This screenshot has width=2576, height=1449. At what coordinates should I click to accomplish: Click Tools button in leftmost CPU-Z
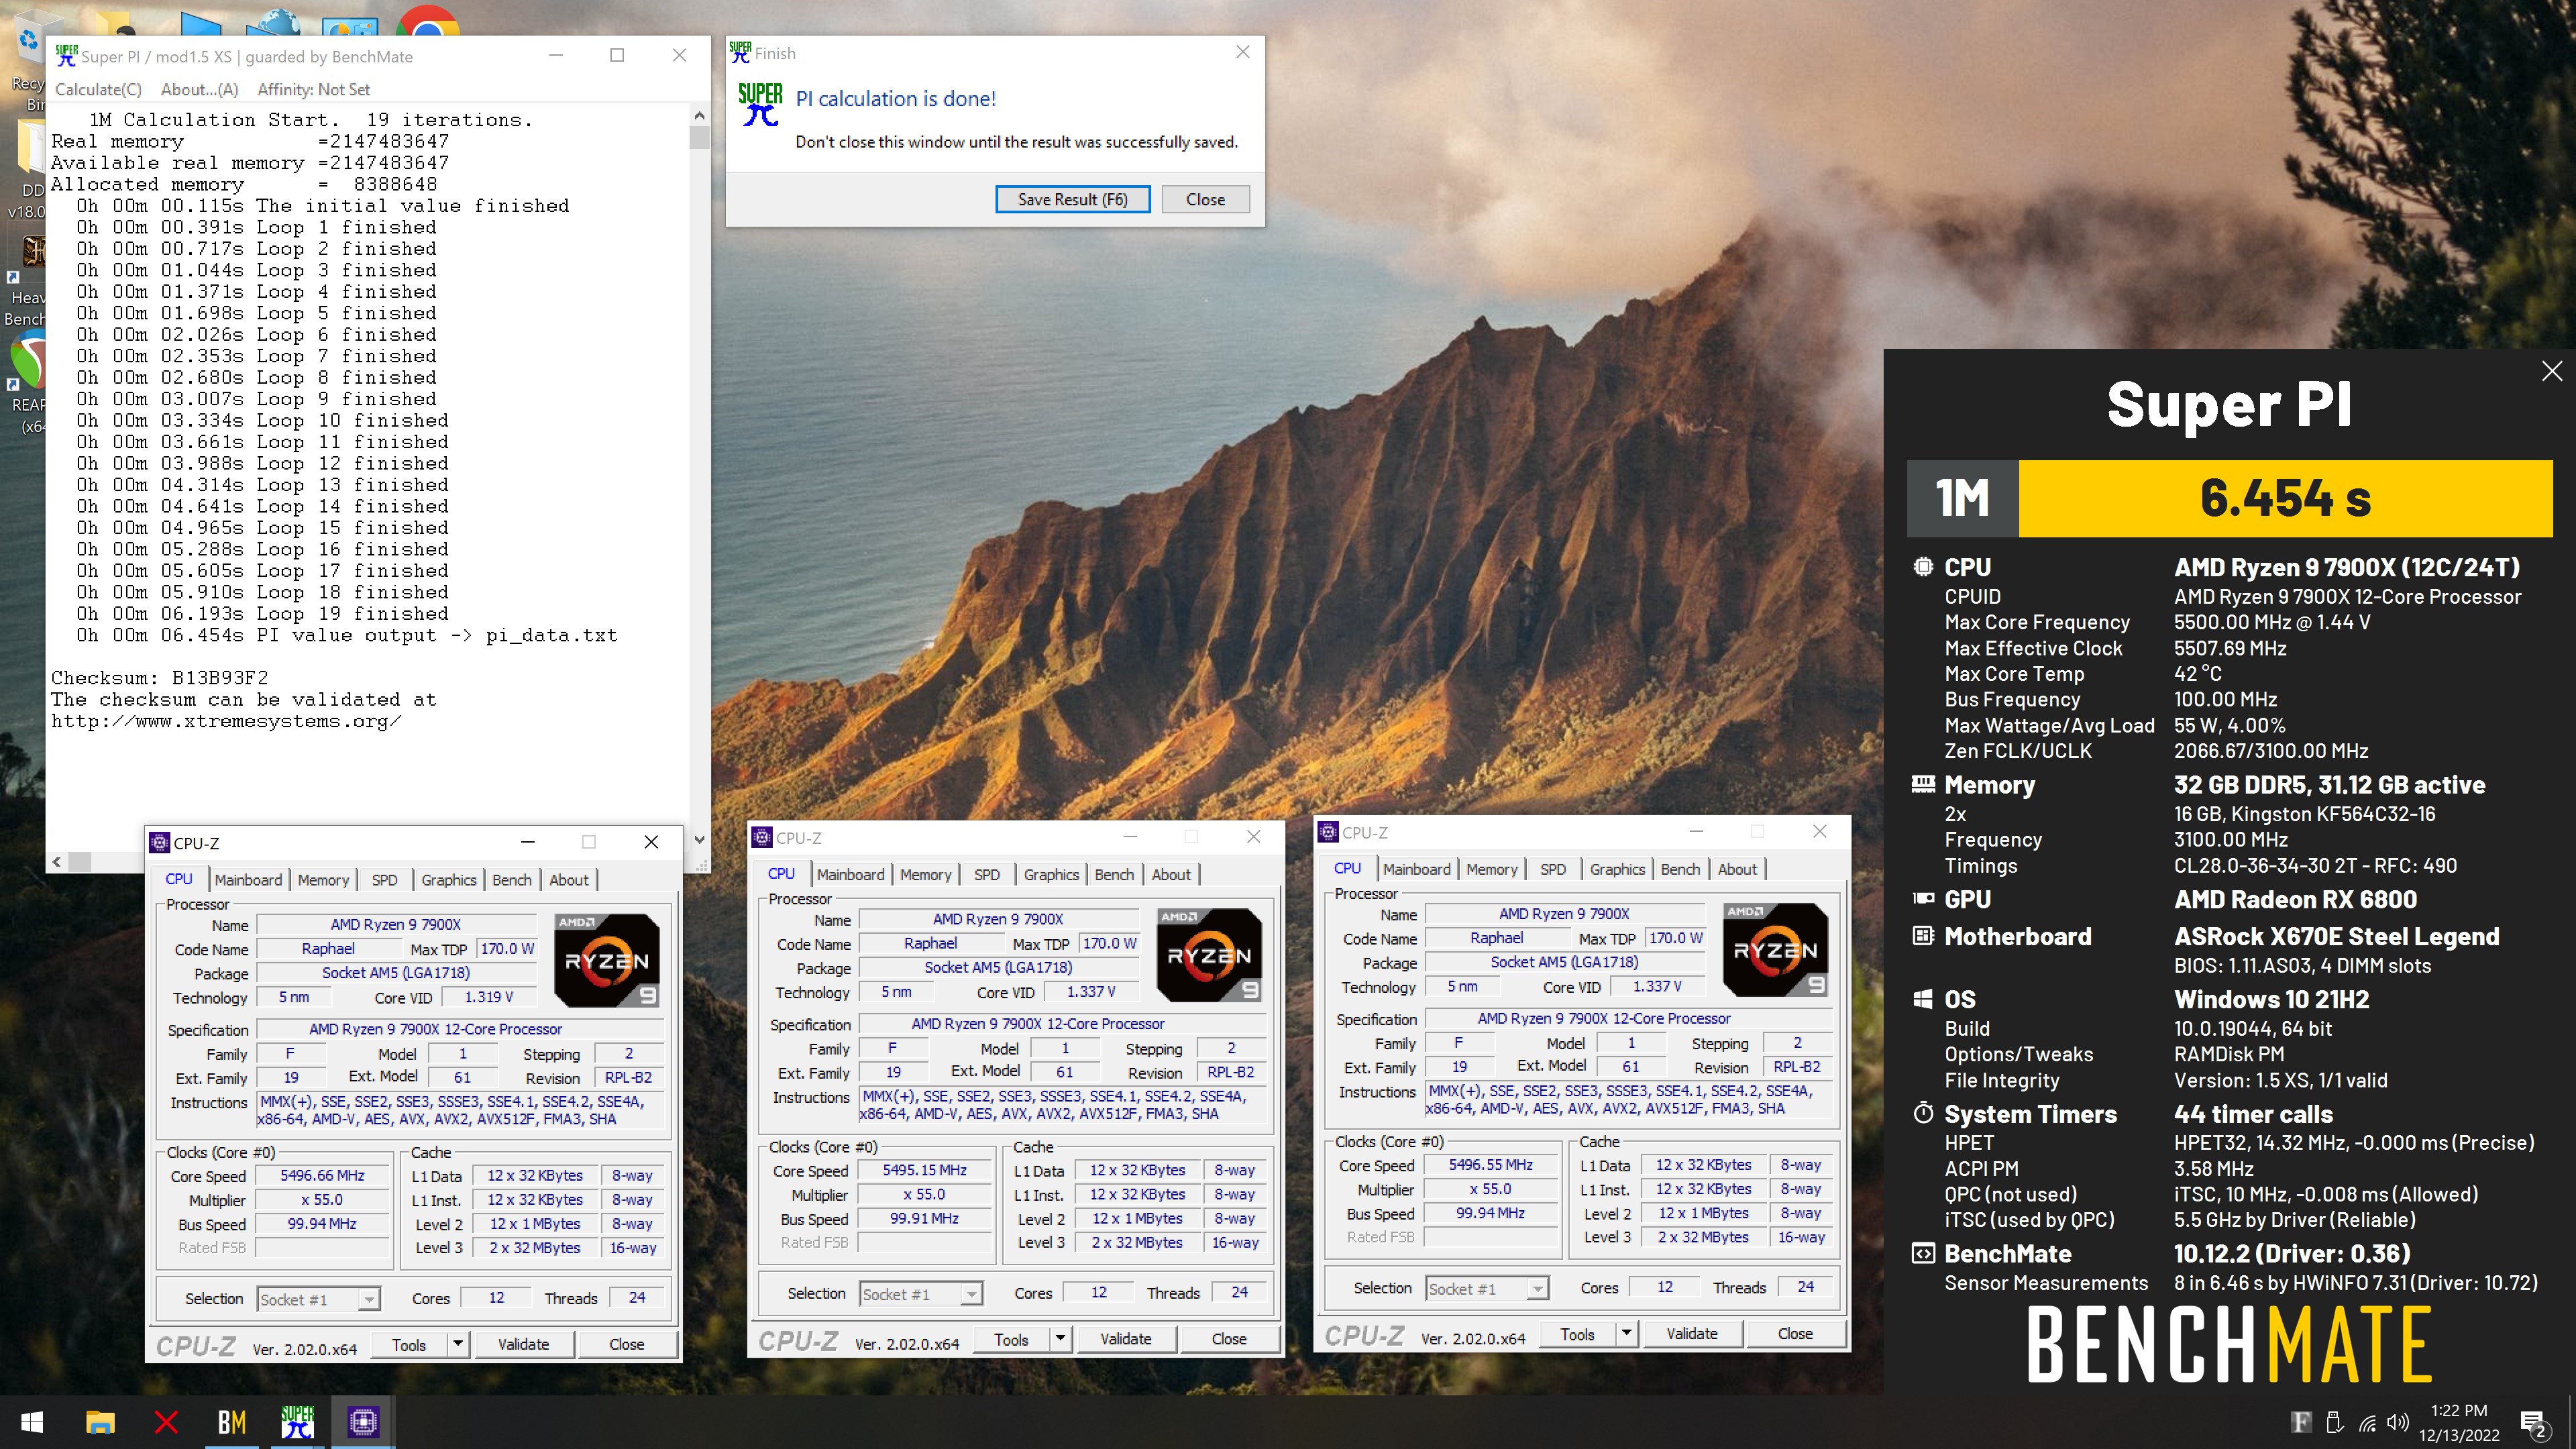(x=409, y=1344)
